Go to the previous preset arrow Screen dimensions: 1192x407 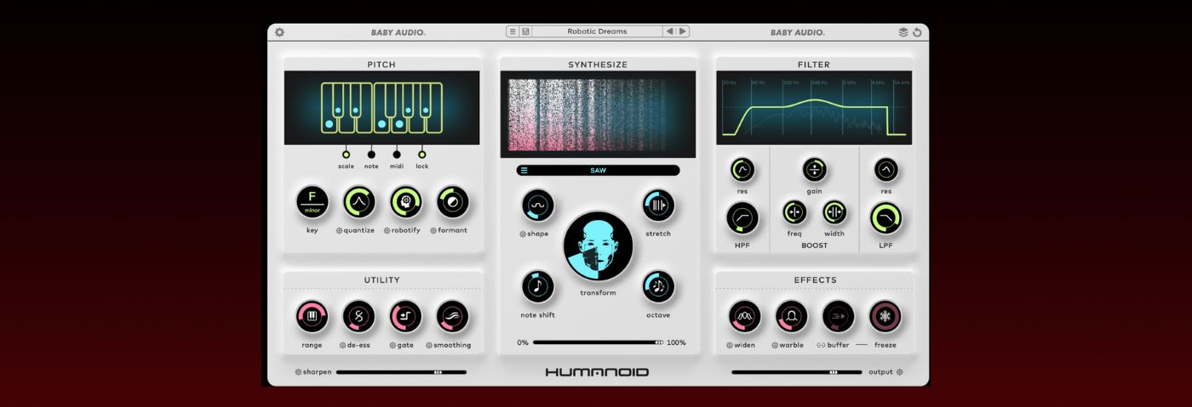[x=670, y=31]
